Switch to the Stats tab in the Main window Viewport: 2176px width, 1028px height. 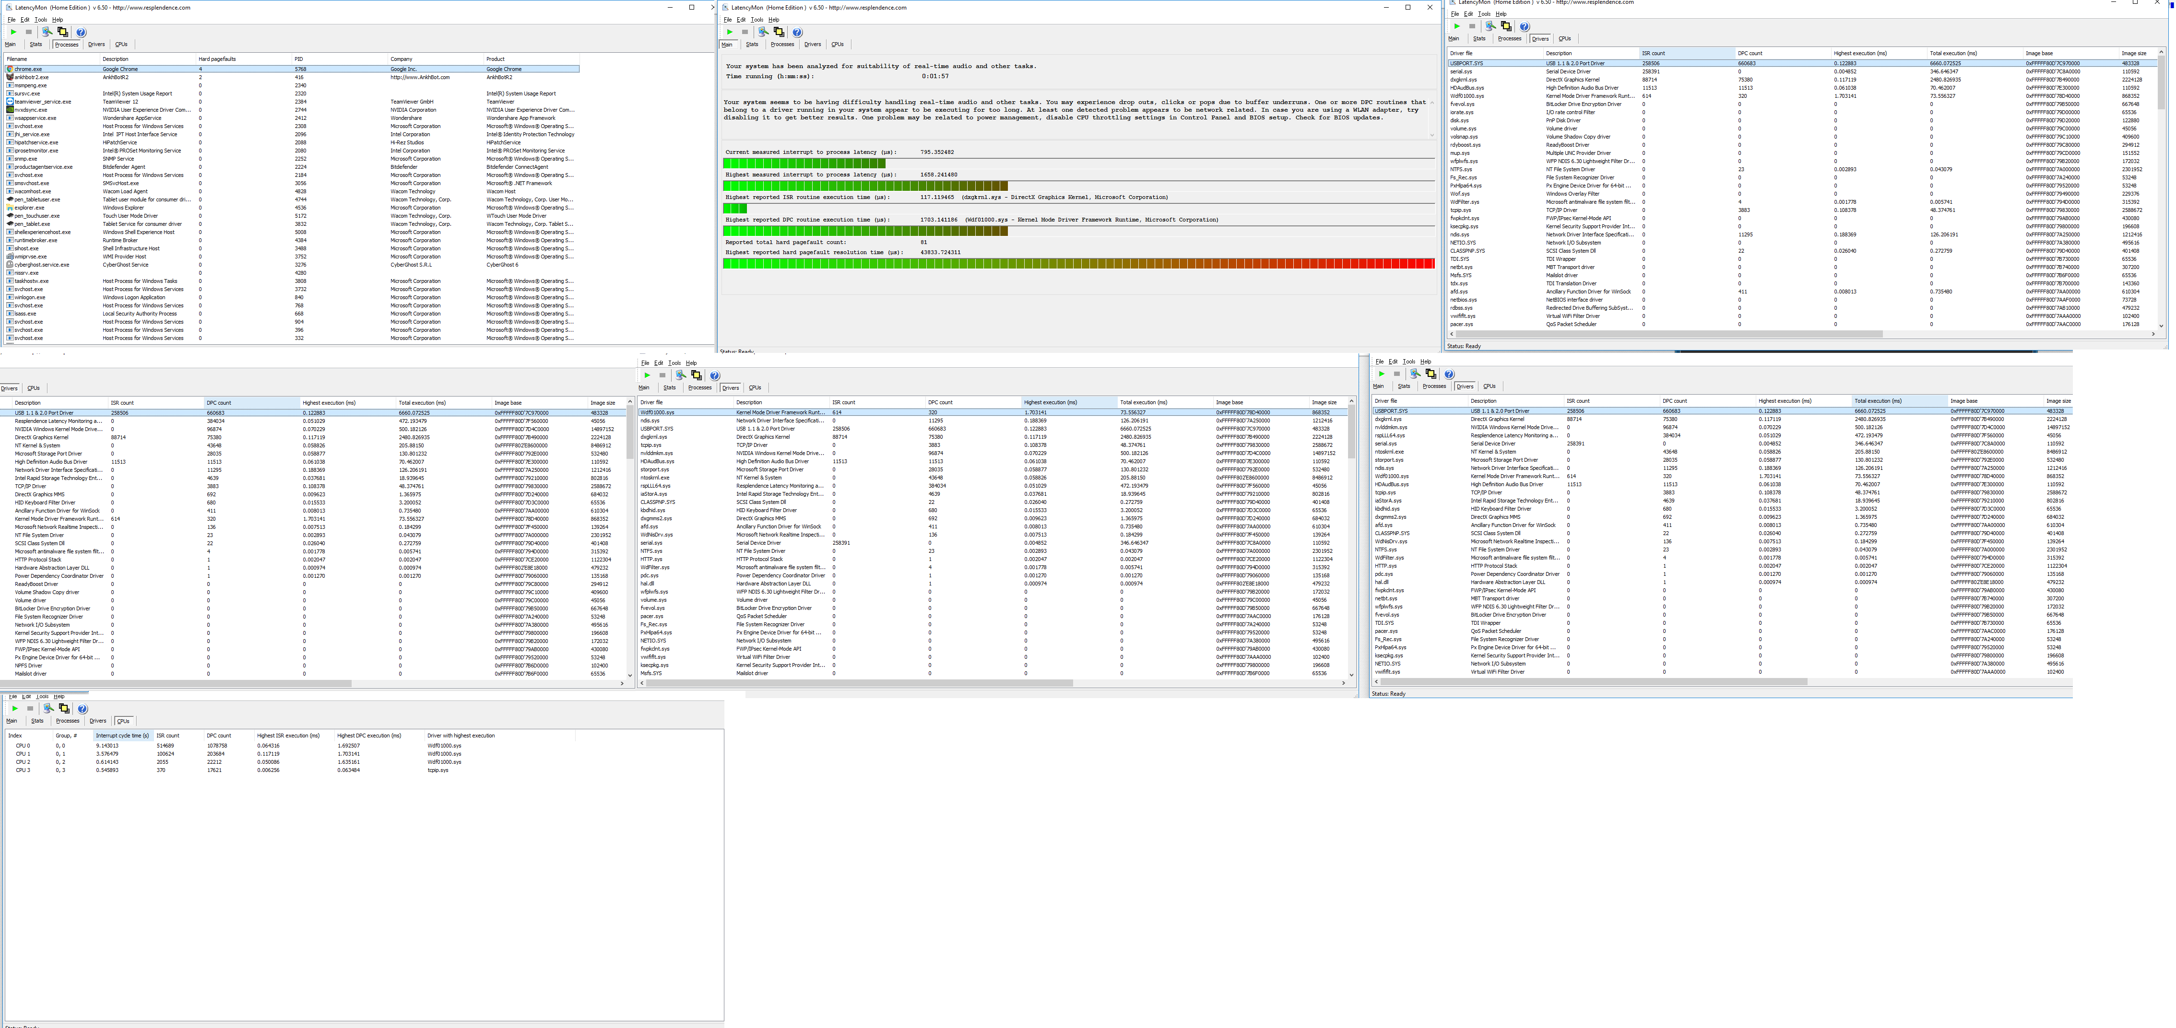pos(752,44)
